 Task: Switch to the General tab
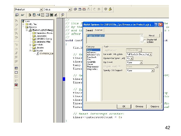coord(89,30)
